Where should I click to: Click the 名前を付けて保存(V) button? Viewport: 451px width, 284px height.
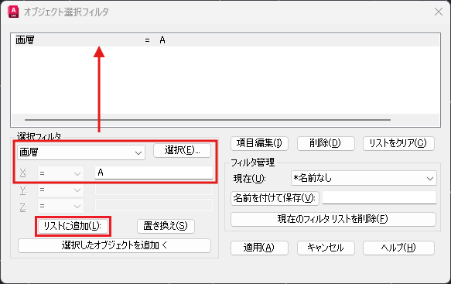[275, 198]
